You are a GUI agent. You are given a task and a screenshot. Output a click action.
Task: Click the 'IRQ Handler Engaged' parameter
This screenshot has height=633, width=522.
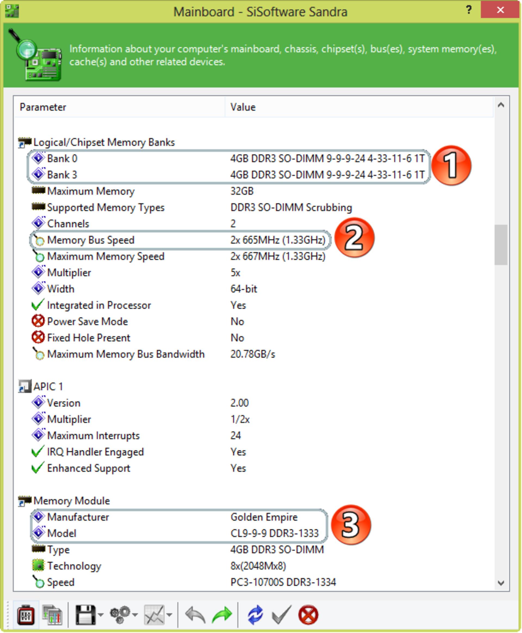pyautogui.click(x=96, y=452)
